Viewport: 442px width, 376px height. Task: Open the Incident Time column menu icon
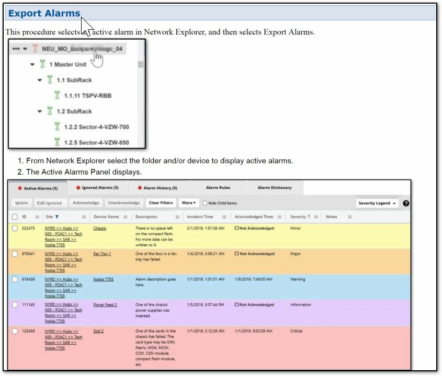click(224, 217)
